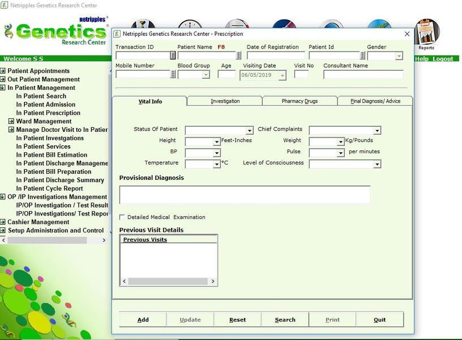Viewport: 462px width, 340px height.
Task: Expand Setup Administration and Control node
Action: pyautogui.click(x=3, y=230)
